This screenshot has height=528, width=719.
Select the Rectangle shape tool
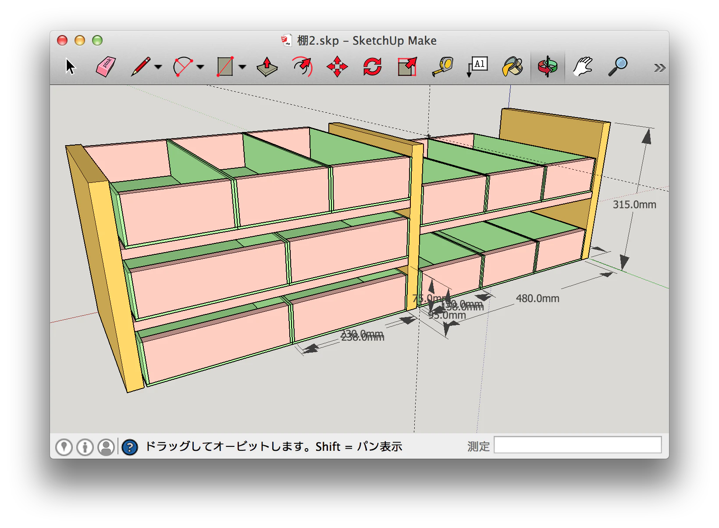coord(225,67)
